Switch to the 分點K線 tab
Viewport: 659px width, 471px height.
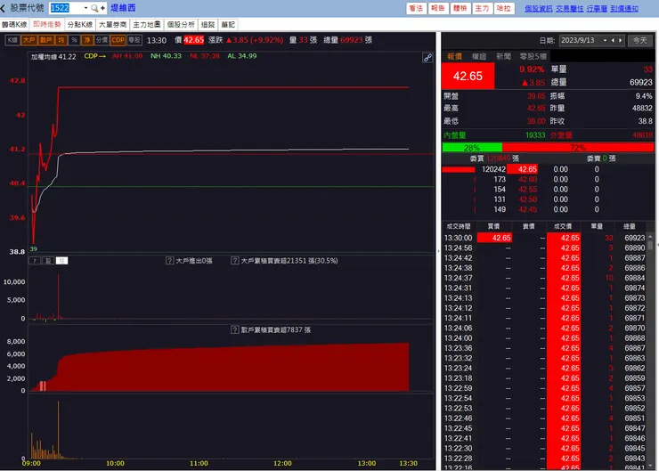pos(80,25)
